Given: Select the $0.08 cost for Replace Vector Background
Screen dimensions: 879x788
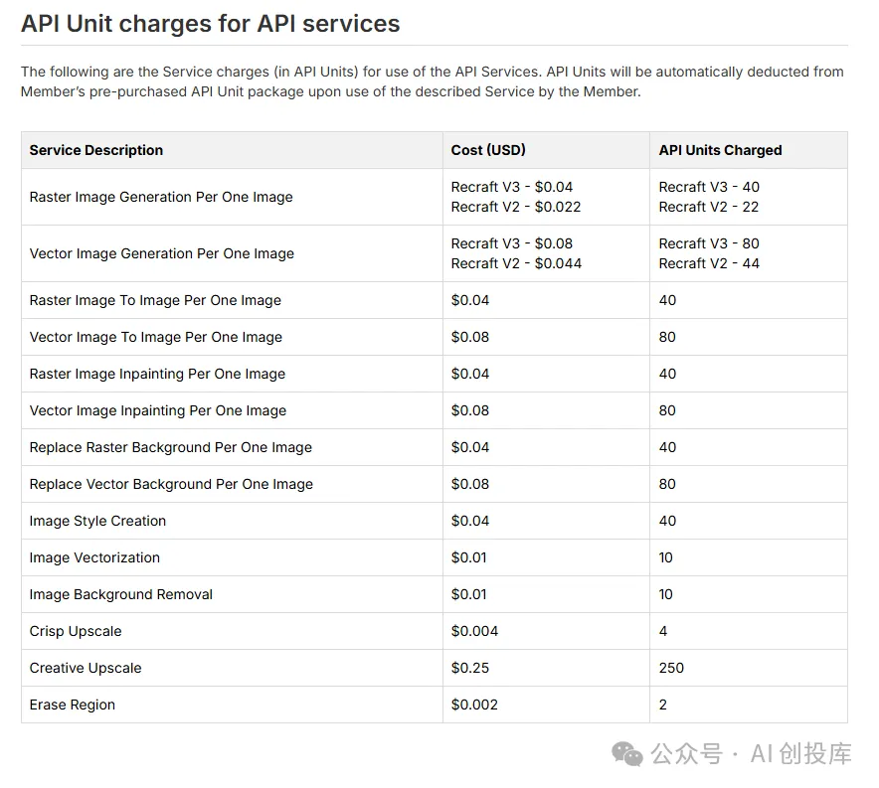Looking at the screenshot, I should pyautogui.click(x=470, y=485).
